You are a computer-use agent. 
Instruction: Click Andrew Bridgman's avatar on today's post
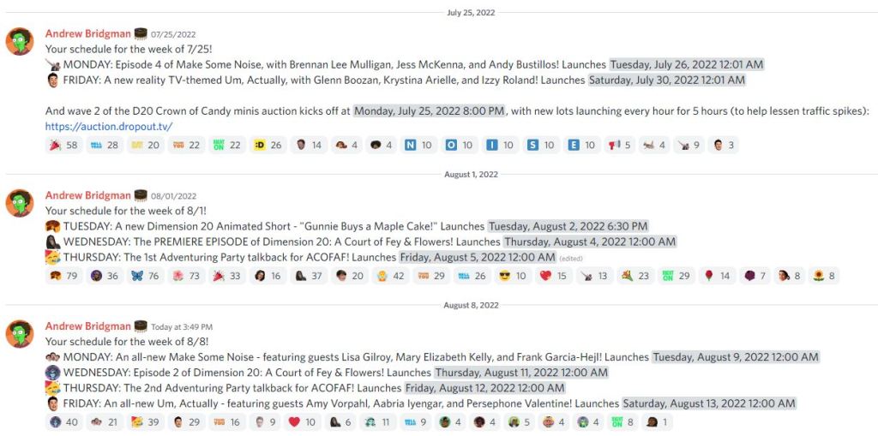pos(20,334)
